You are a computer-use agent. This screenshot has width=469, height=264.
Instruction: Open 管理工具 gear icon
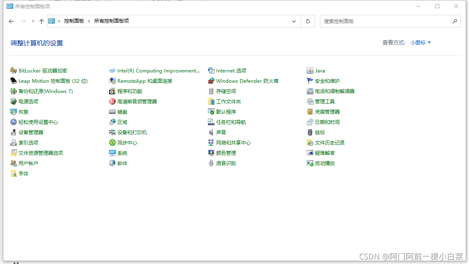click(x=310, y=101)
